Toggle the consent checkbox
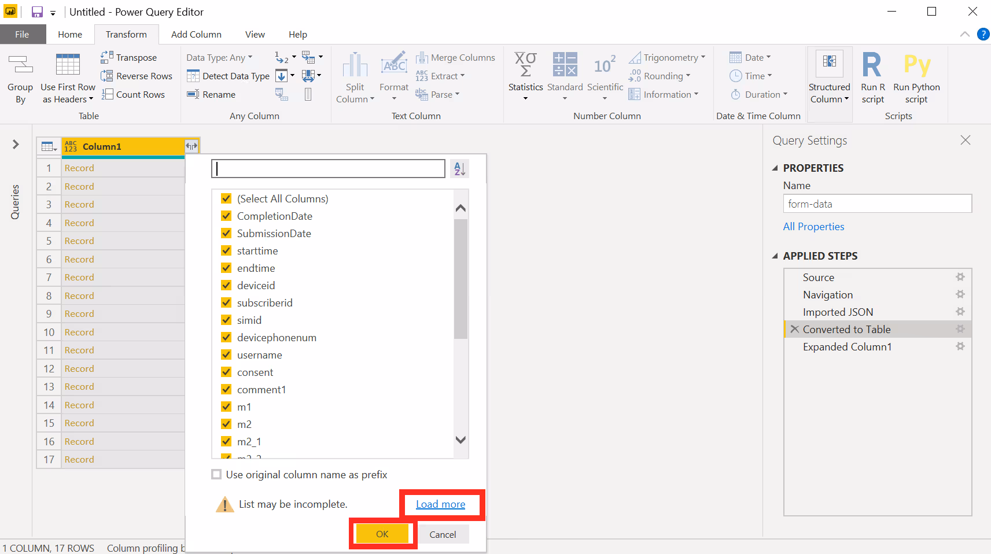Image resolution: width=991 pixels, height=554 pixels. [x=226, y=372]
